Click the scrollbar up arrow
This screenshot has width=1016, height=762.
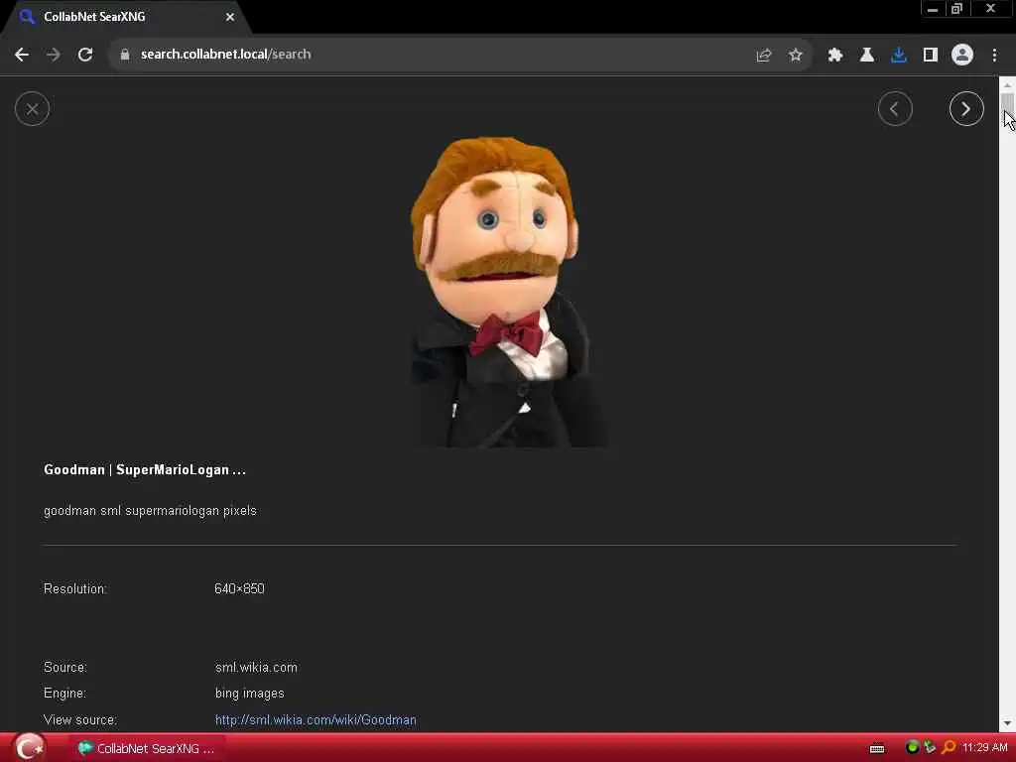click(x=1007, y=85)
